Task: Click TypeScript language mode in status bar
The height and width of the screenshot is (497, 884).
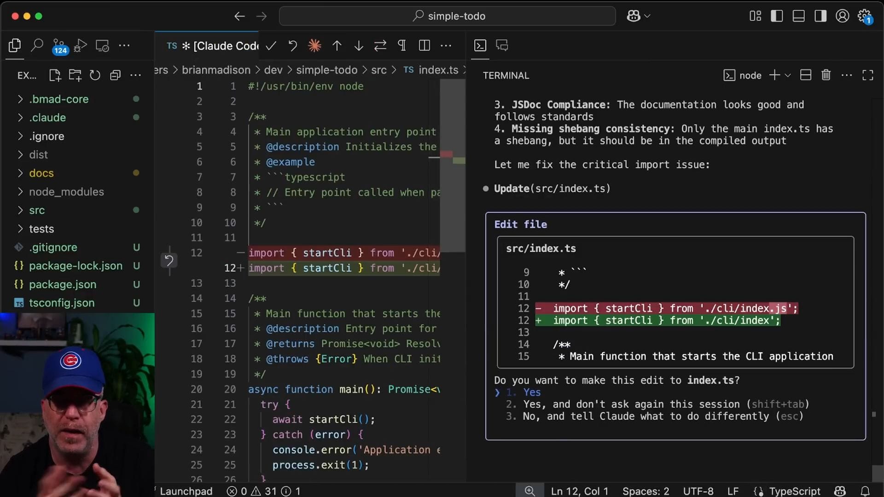Action: pos(794,491)
